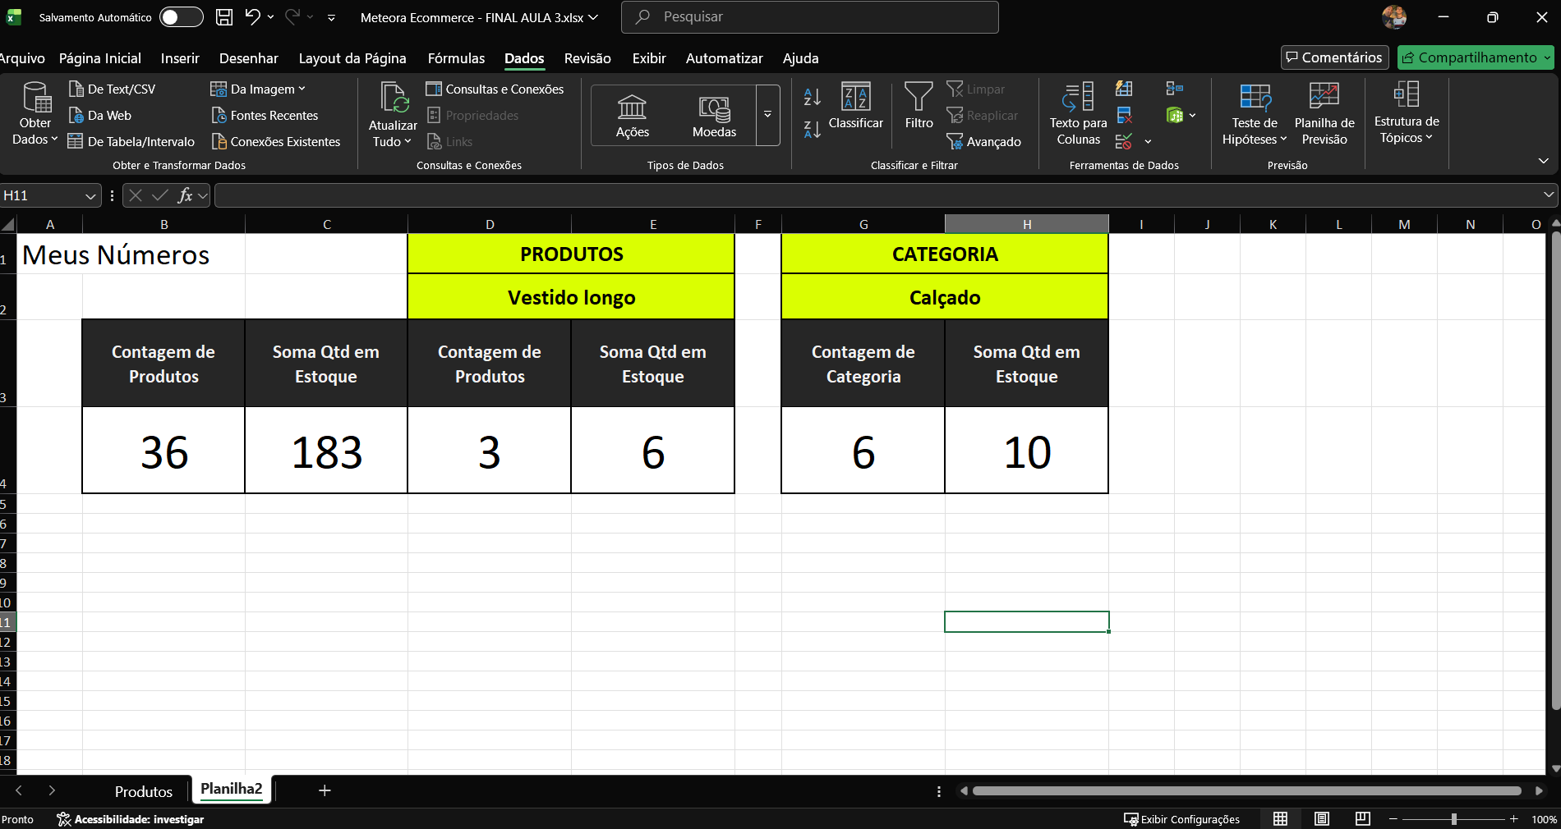Open the Fórmulas ribbon tab
Screen dimensions: 1561x829
click(x=456, y=58)
